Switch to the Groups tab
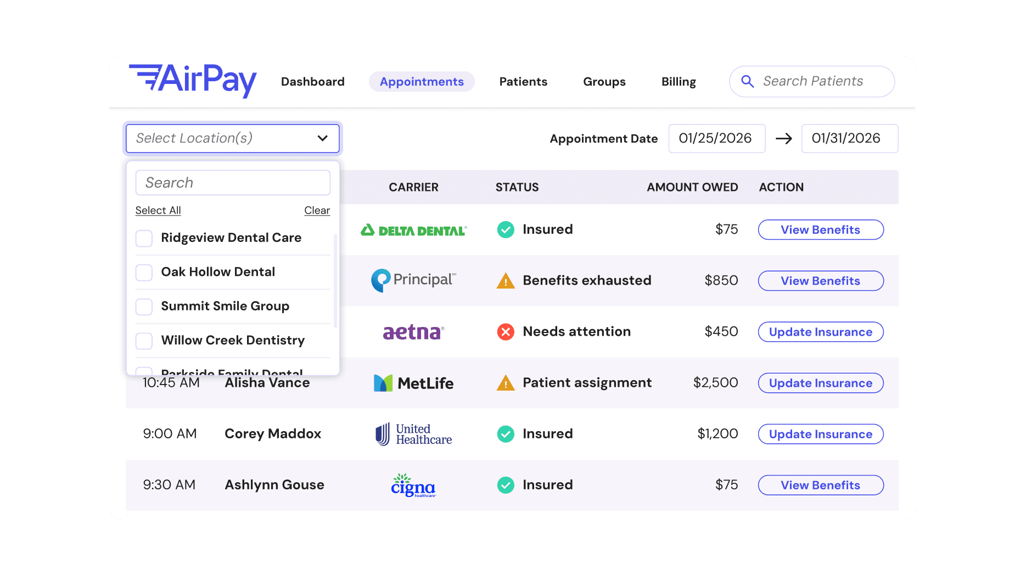This screenshot has height=576, width=1026. [604, 82]
